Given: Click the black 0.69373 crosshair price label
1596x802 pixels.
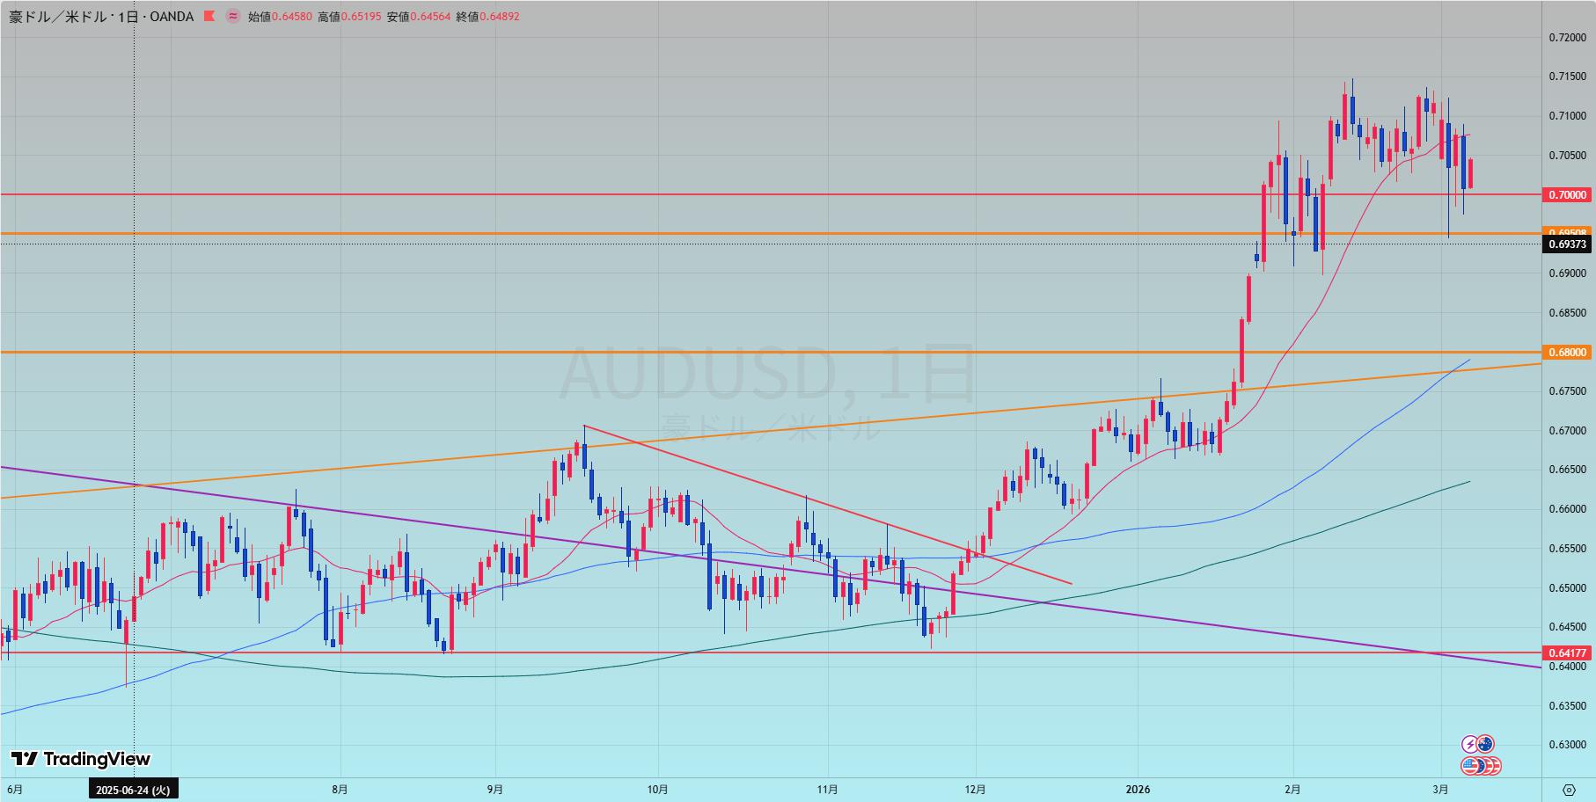Looking at the screenshot, I should click(1568, 244).
